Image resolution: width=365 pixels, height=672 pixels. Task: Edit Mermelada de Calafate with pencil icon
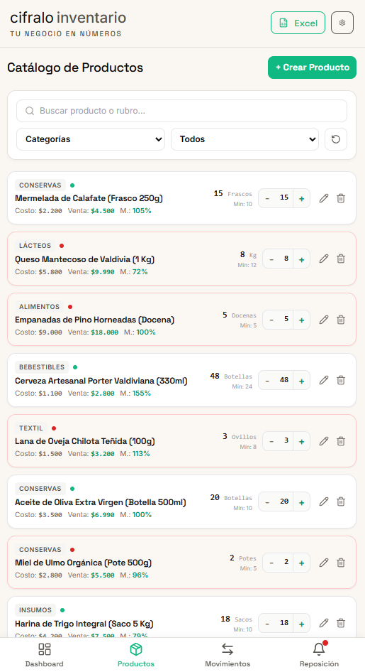click(x=324, y=198)
